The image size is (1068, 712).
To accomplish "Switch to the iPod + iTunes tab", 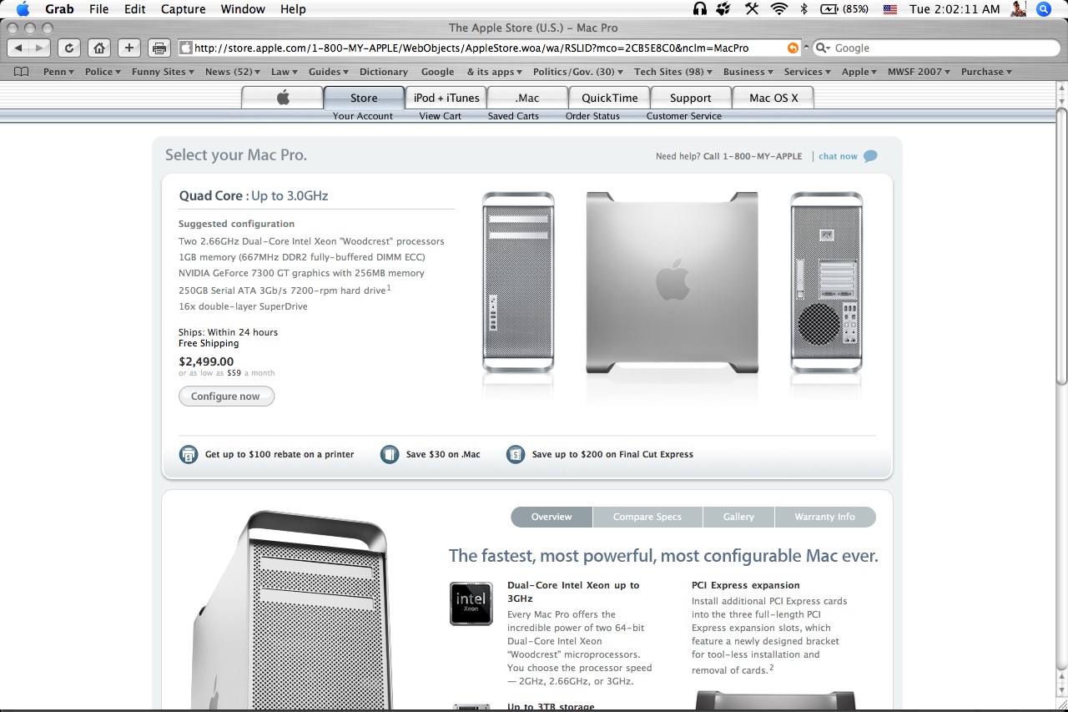I will click(x=446, y=98).
